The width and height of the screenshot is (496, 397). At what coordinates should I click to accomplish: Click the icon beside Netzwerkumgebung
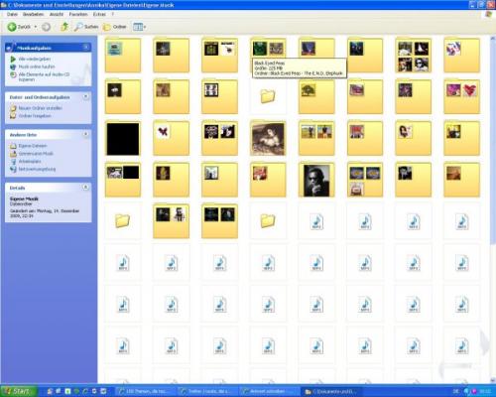pos(13,169)
